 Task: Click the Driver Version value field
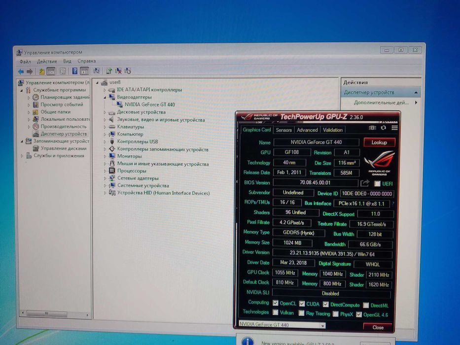coord(332,254)
